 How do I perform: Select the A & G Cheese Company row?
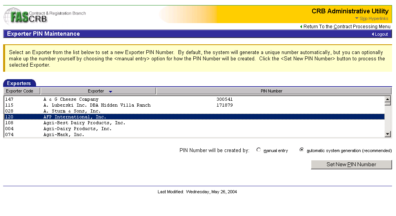click(194, 99)
